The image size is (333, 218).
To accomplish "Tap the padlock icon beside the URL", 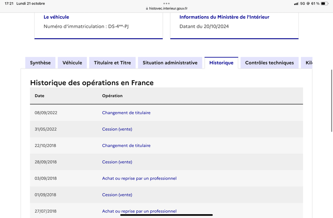I will coord(147,8).
